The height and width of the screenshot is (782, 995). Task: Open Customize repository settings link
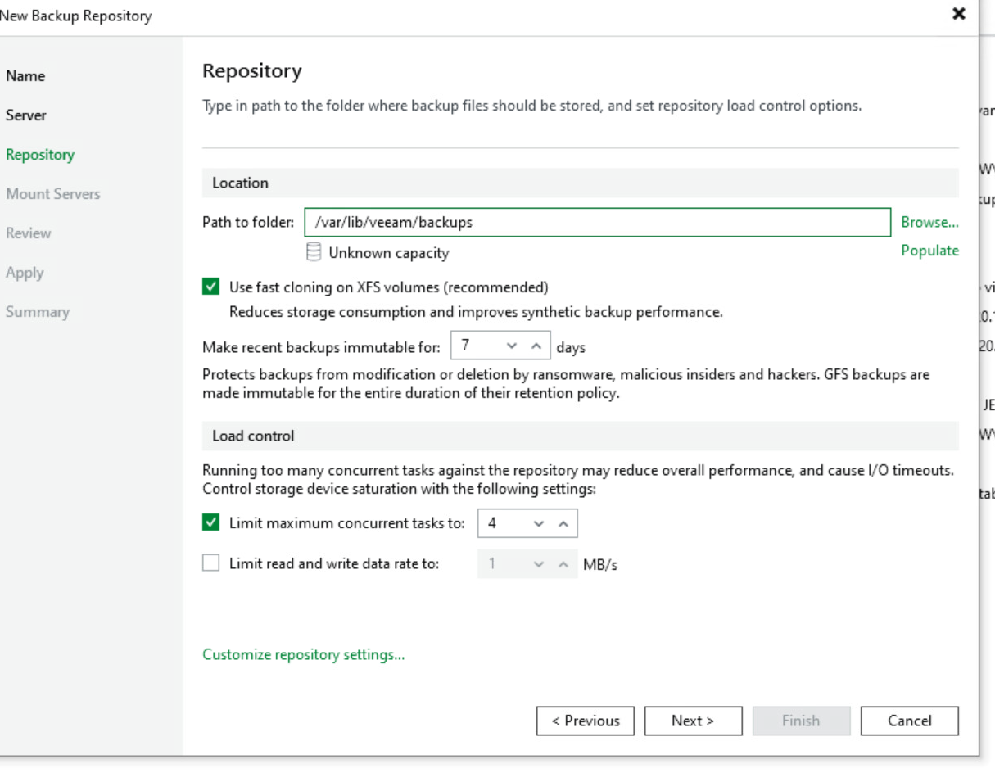[303, 655]
